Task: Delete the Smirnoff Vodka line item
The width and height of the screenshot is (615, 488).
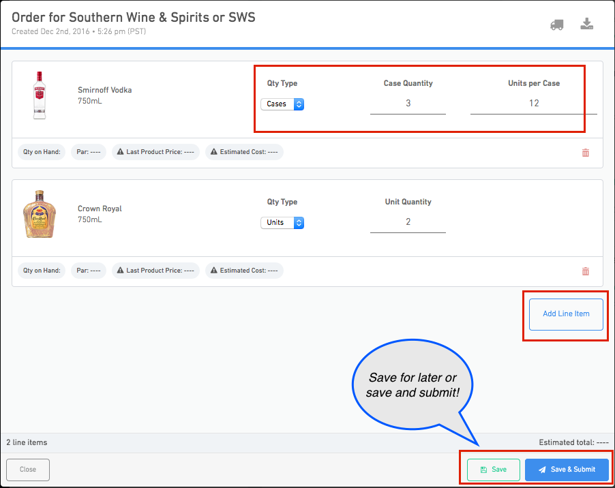Action: 585,153
